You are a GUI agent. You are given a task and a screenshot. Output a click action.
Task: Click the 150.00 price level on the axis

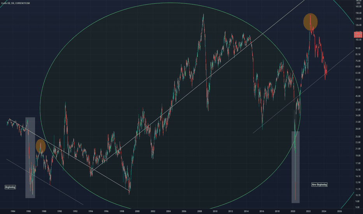(x=358, y=13)
